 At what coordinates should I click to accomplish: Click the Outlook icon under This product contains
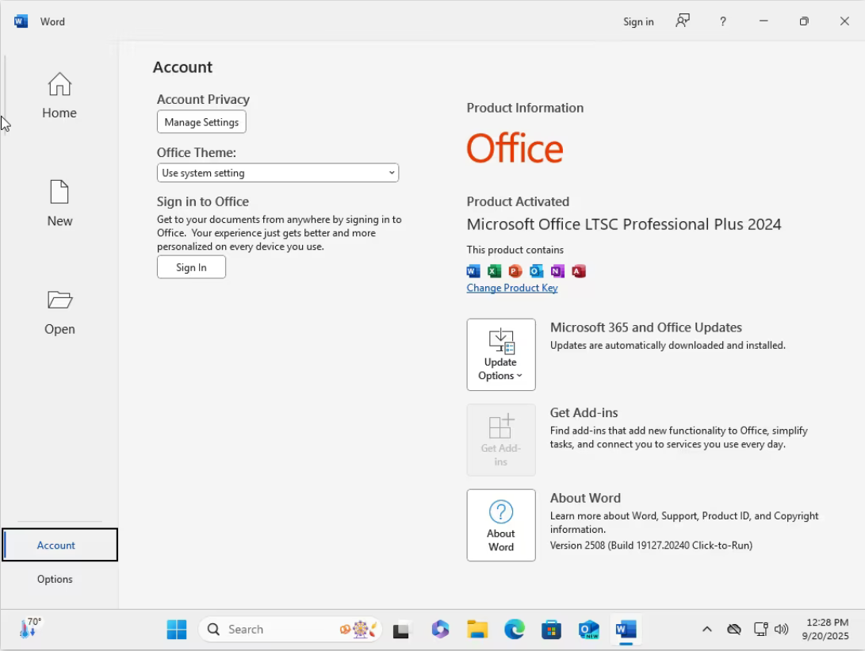[x=536, y=271]
